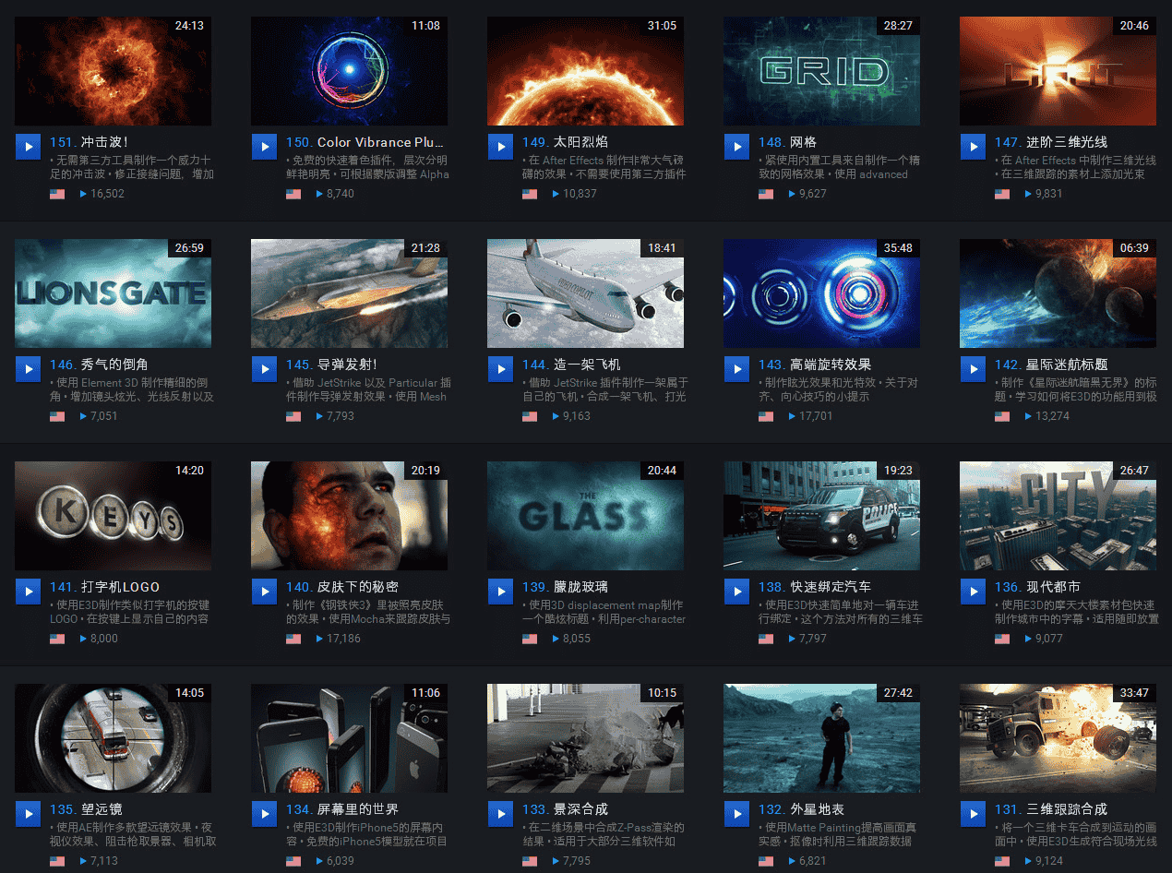Click the US flag icon under 136. 现代都市
The image size is (1172, 873).
coord(1002,639)
